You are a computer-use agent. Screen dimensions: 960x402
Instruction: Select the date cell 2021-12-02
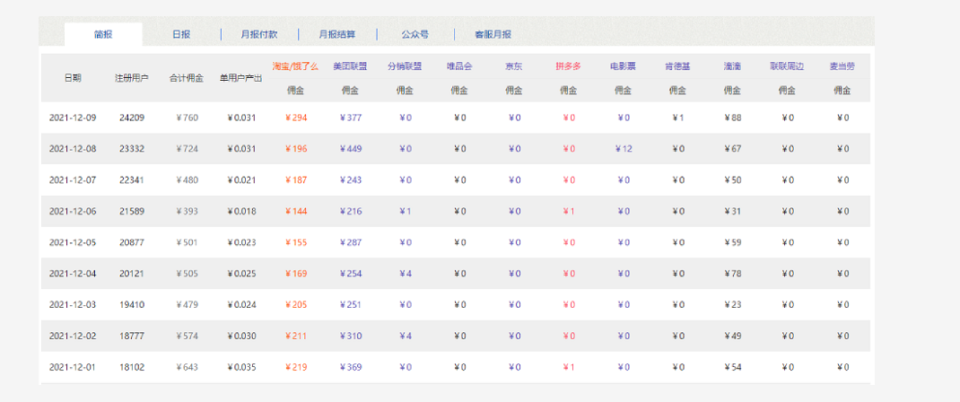pos(73,336)
